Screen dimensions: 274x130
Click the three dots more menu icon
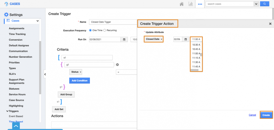tap(200, 4)
